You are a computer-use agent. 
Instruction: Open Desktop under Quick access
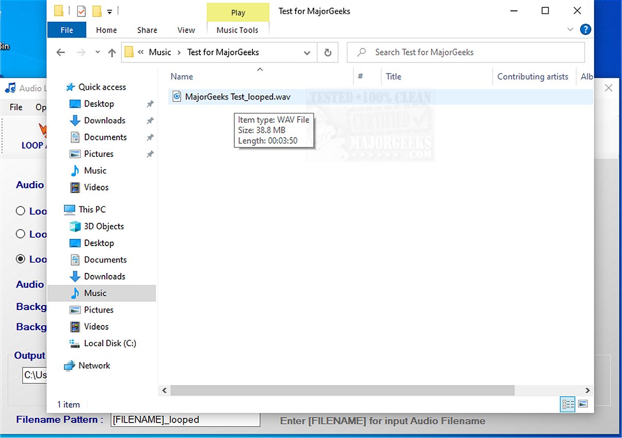pyautogui.click(x=99, y=104)
